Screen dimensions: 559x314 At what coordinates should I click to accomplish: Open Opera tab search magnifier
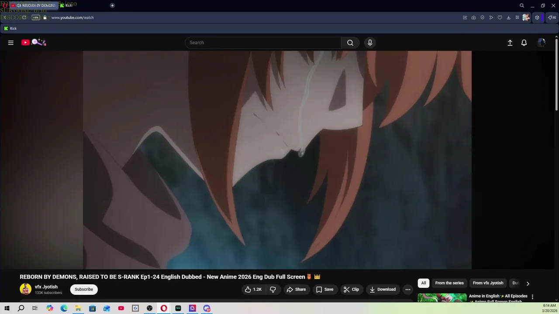point(522,6)
